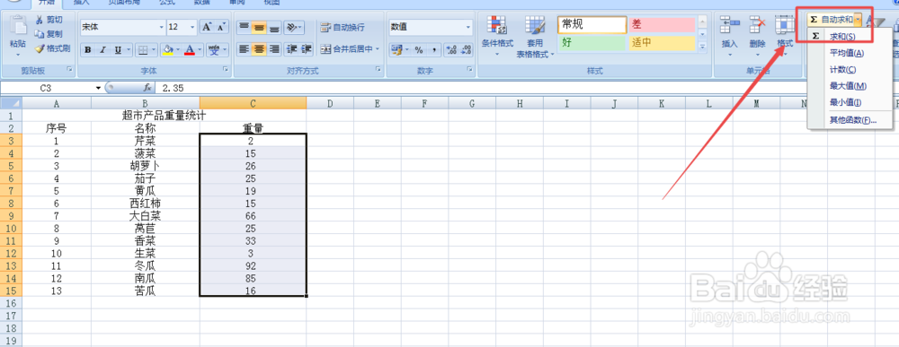Click the accounting number format icon
This screenshot has width=899, height=347.
point(396,50)
